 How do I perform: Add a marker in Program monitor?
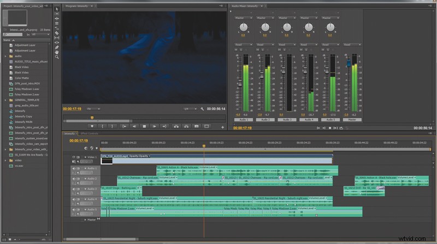pos(92,127)
